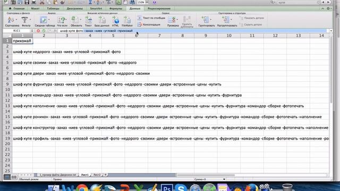Open the Pivot table dropdown arrow
340x191 pixels.
click(49, 20)
